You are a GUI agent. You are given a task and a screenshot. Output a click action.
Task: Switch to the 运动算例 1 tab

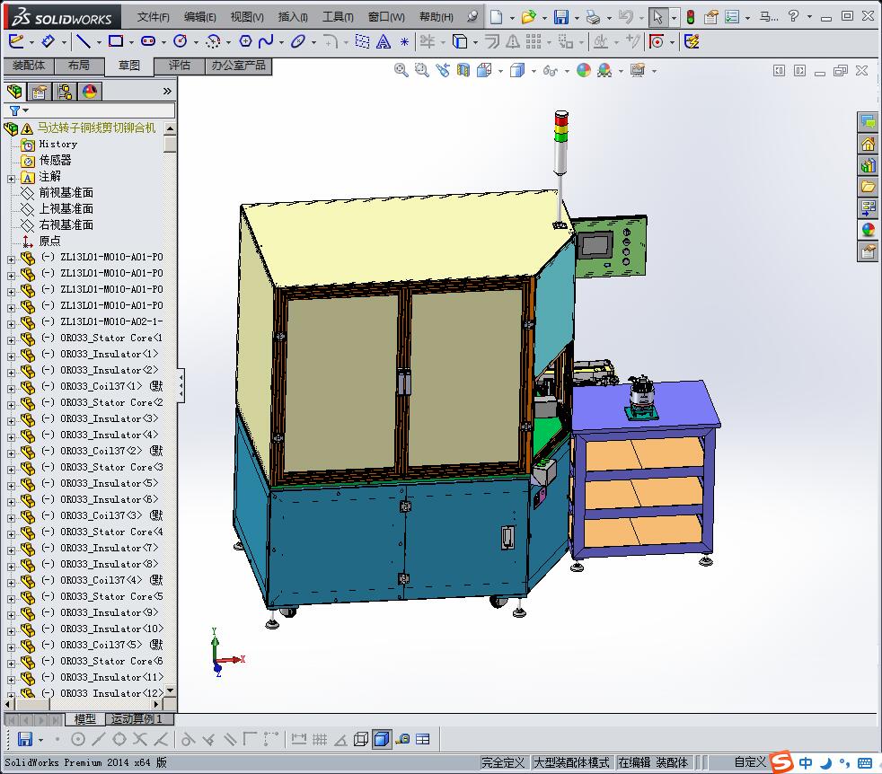[x=137, y=719]
